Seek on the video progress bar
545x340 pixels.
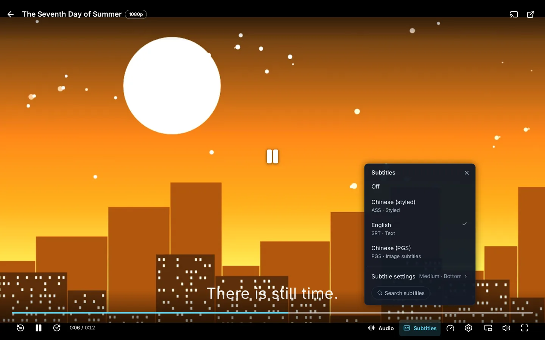(x=272, y=313)
